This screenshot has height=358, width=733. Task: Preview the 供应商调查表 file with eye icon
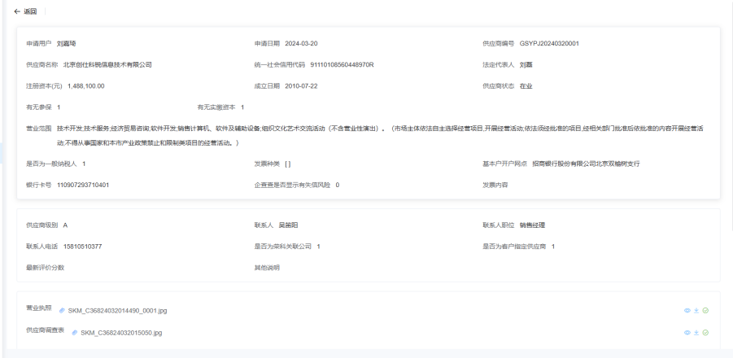[687, 333]
